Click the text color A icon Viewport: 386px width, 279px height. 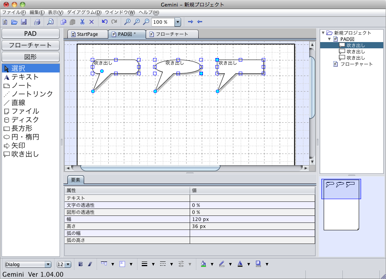coord(240,264)
